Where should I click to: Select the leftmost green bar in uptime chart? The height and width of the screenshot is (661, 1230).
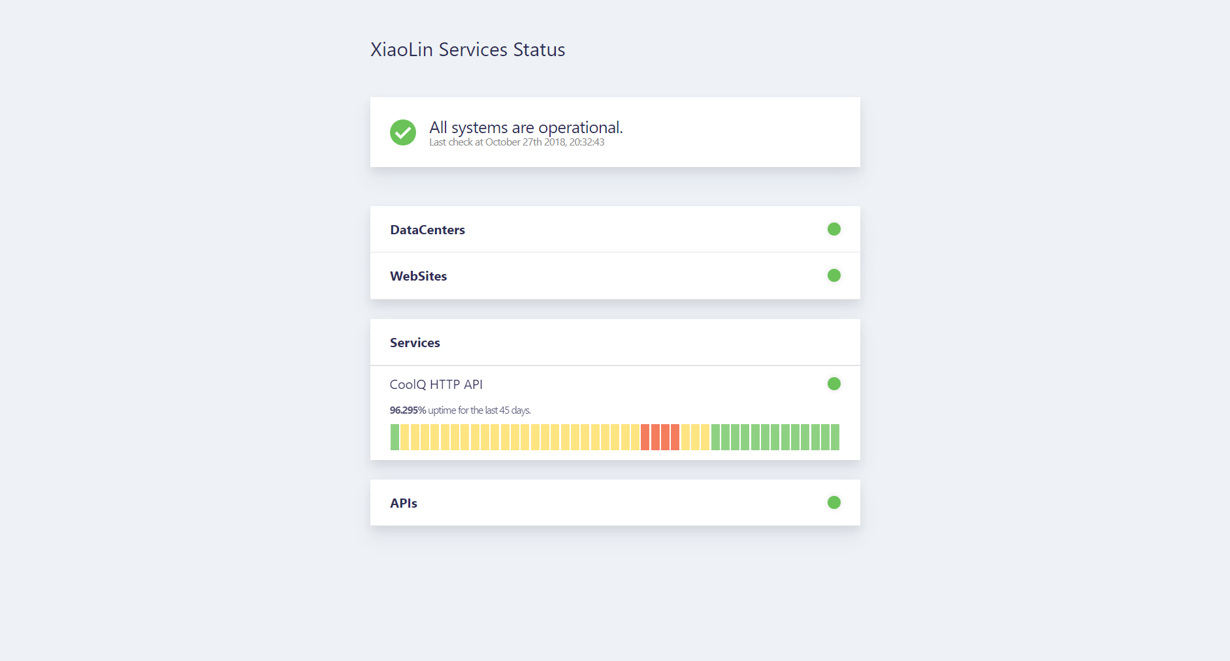[395, 437]
